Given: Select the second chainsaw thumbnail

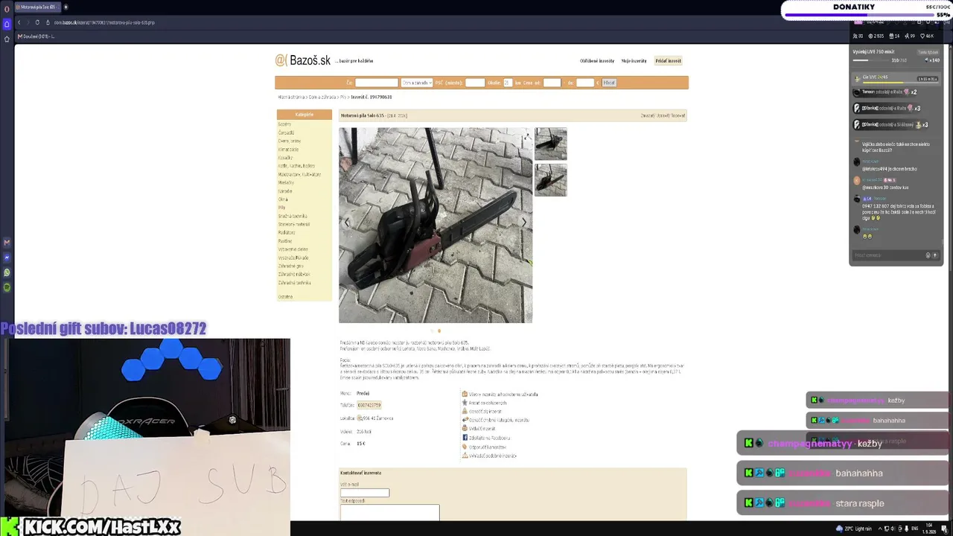Looking at the screenshot, I should 551,180.
